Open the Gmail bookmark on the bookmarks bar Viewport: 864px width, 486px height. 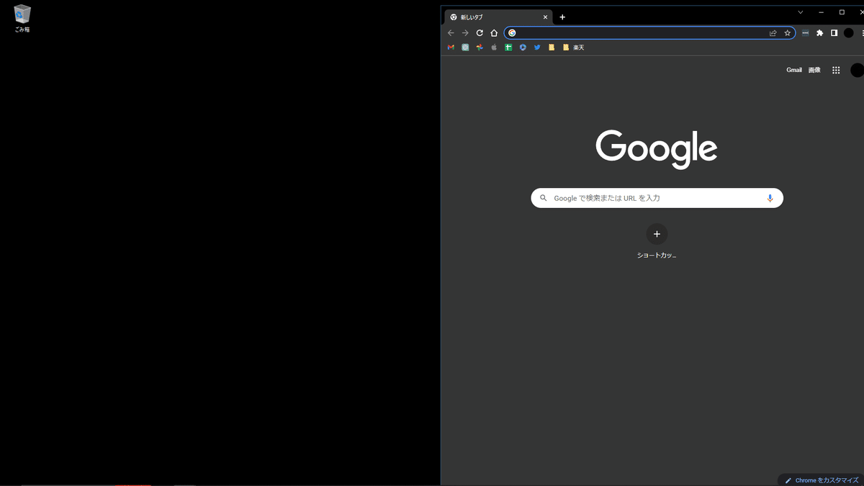(x=451, y=48)
